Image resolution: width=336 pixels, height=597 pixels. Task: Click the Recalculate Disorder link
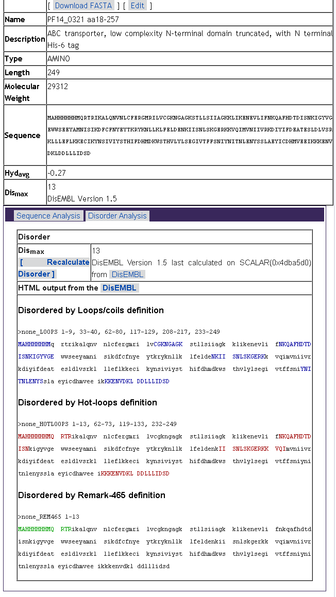tap(54, 268)
